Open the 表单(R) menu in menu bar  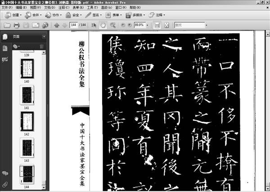[78, 8]
